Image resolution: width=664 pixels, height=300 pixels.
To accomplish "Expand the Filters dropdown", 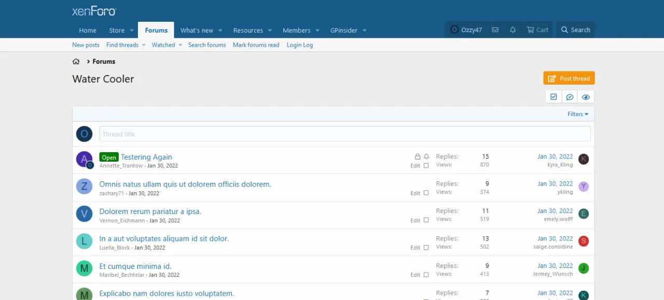I will coord(578,114).
